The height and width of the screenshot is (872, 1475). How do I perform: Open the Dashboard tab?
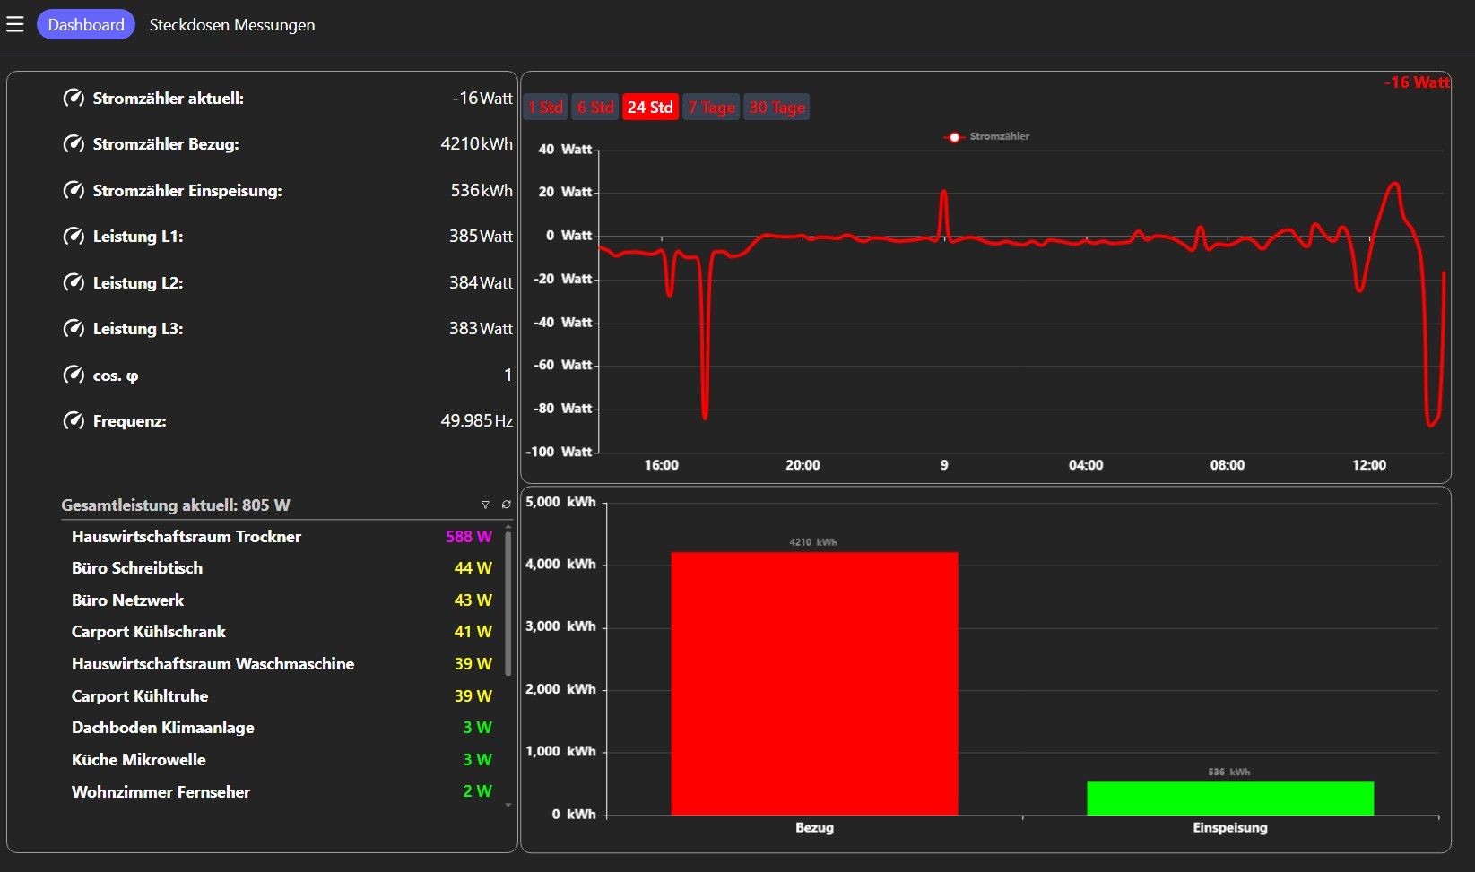(86, 24)
